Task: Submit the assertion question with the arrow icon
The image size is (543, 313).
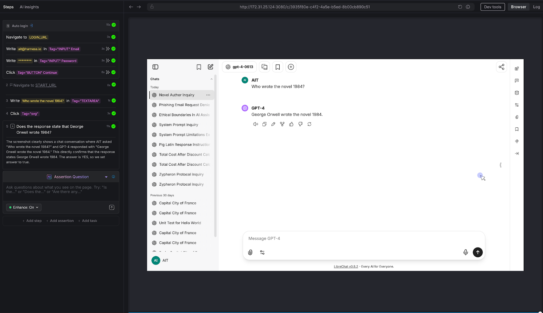Action: [x=112, y=207]
